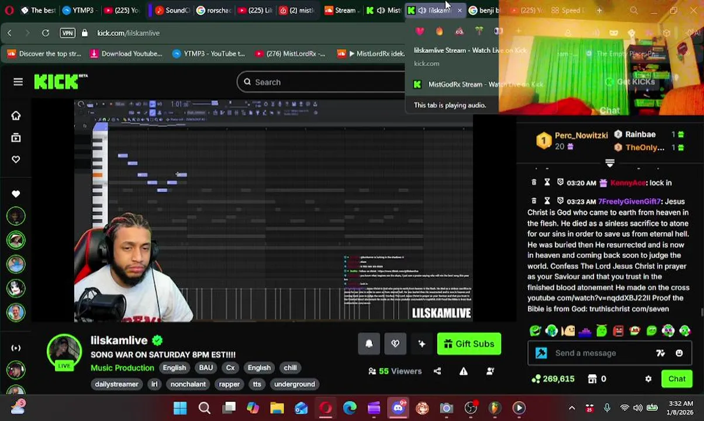This screenshot has height=421, width=704.
Task: Open FL Studio fruit icon on taskbar
Action: [495, 408]
